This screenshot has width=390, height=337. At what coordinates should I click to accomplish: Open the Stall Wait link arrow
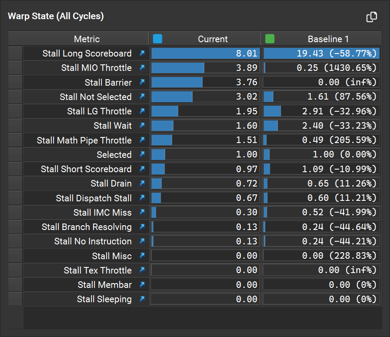[x=142, y=126]
